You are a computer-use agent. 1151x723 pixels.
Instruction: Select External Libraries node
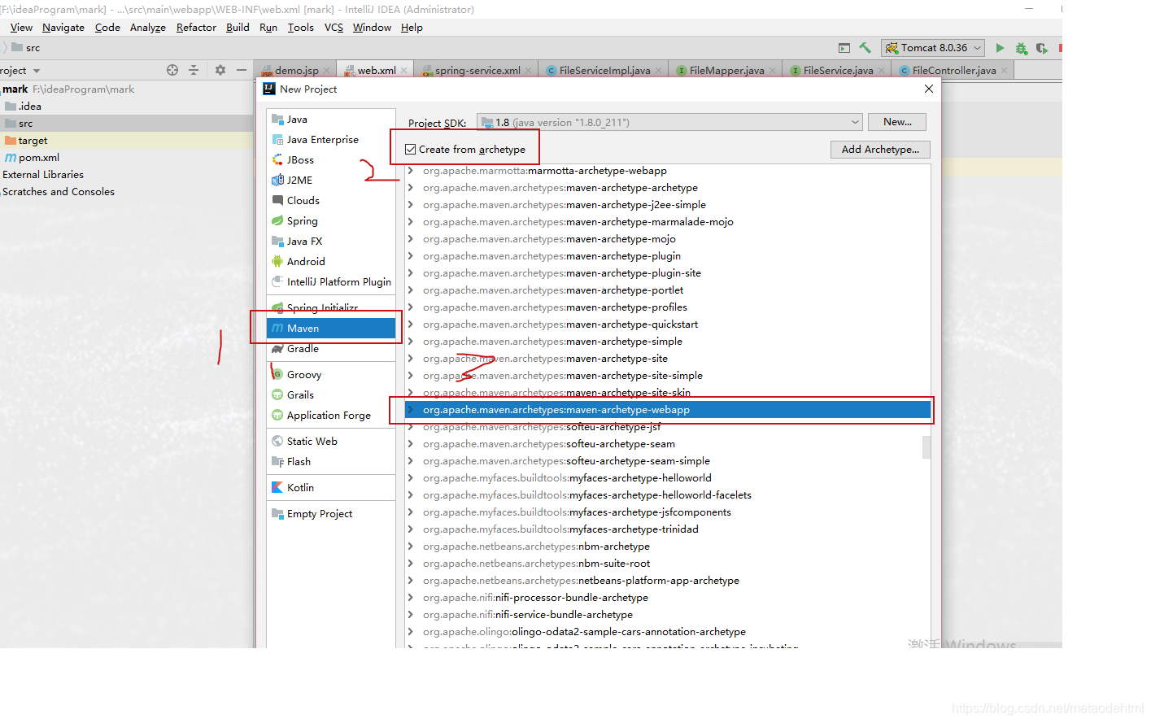(x=43, y=175)
